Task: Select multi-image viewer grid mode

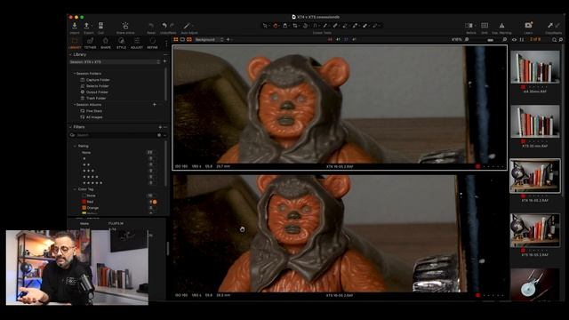Action: click(176, 39)
